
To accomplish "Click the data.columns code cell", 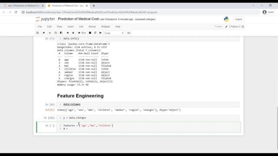I will coord(148,104).
